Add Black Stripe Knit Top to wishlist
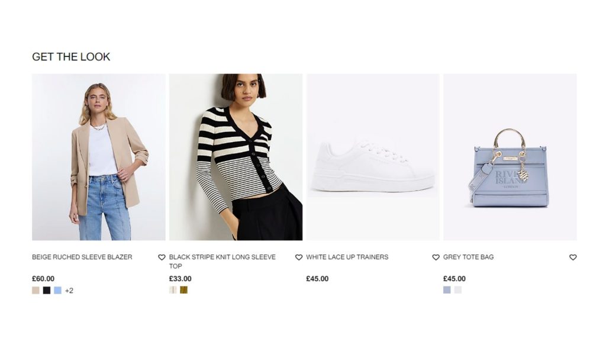Image resolution: width=606 pixels, height=341 pixels. (299, 258)
